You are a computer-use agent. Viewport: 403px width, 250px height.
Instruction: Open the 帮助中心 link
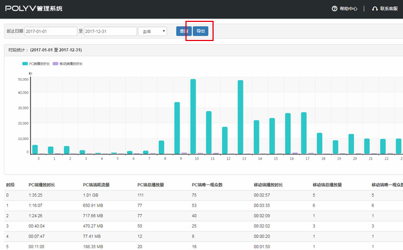click(348, 8)
